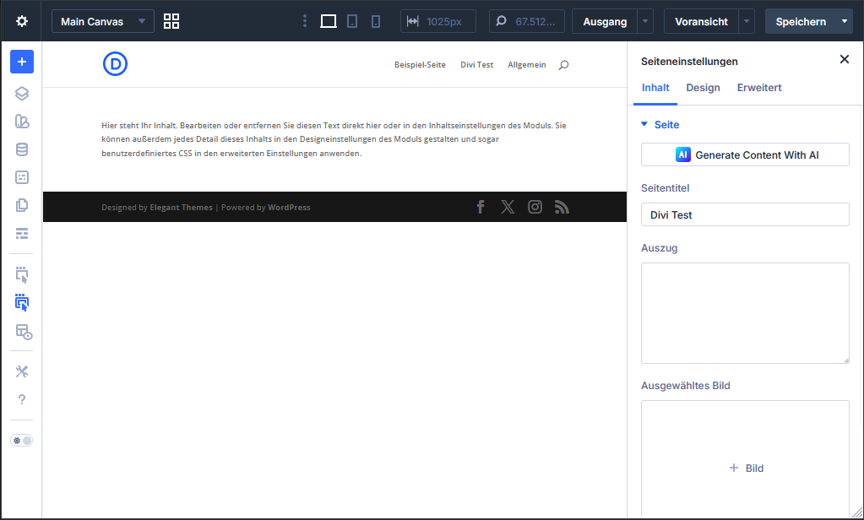Collapse the Seite section
The image size is (864, 520).
pyautogui.click(x=644, y=125)
